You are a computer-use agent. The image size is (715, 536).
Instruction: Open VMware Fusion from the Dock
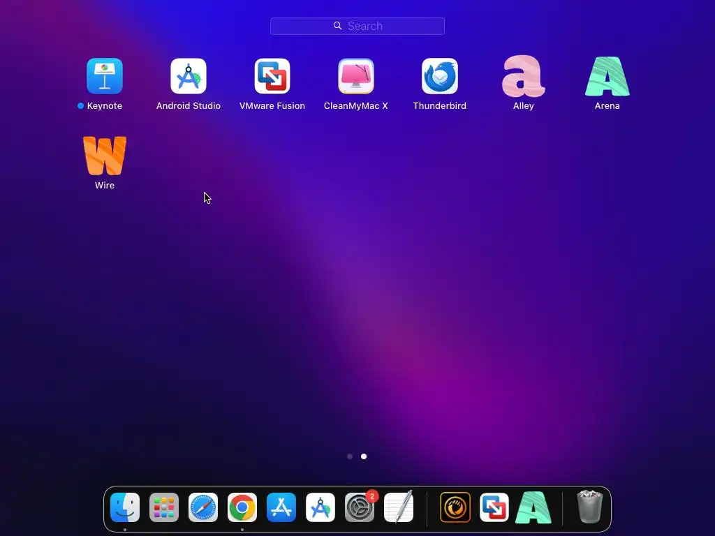[x=494, y=507]
